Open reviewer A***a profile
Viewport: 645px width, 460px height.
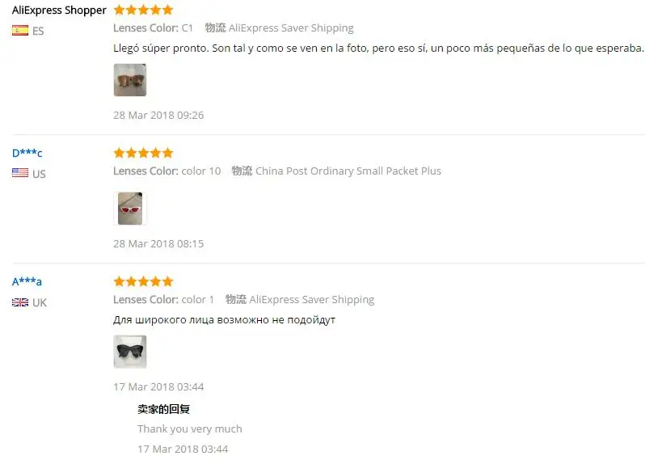[x=27, y=282]
